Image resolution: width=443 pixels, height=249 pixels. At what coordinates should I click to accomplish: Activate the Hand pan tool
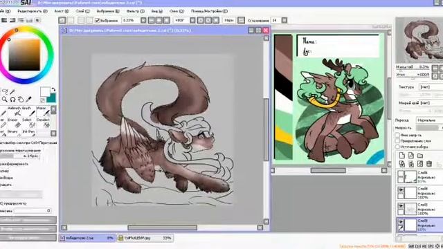click(21, 100)
